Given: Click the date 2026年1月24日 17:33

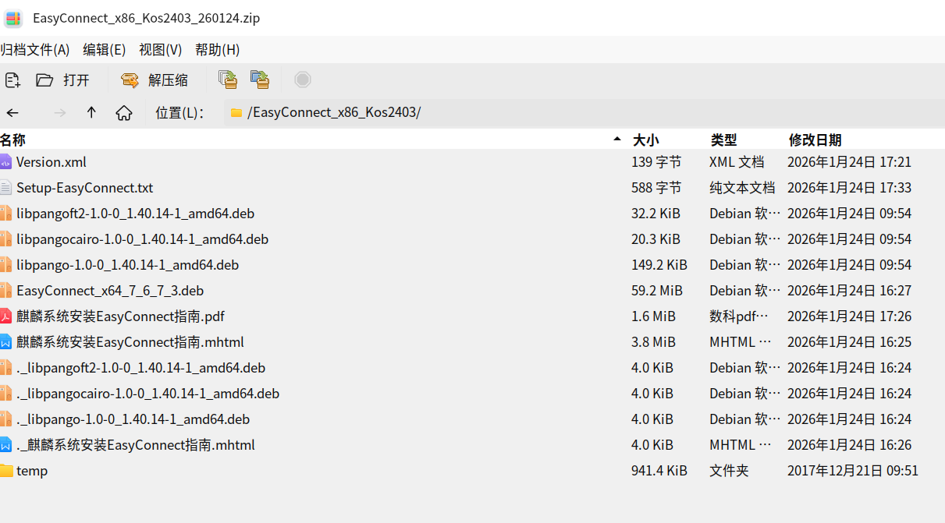Looking at the screenshot, I should (849, 188).
